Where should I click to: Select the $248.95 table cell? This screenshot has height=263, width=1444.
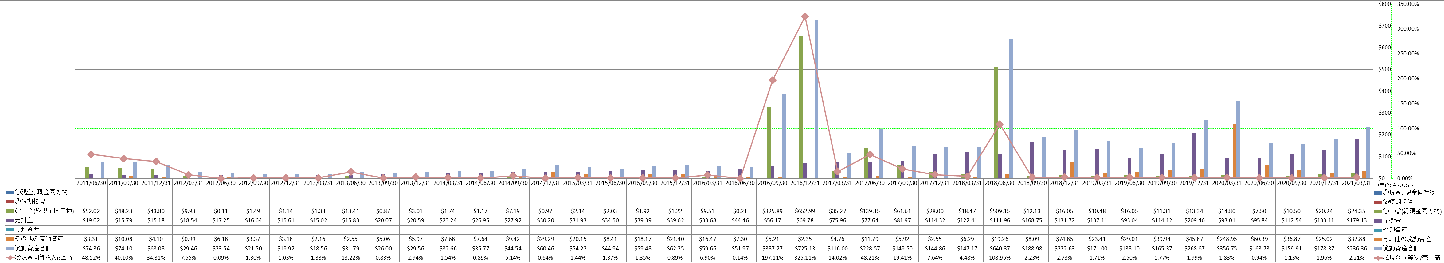tap(1227, 239)
